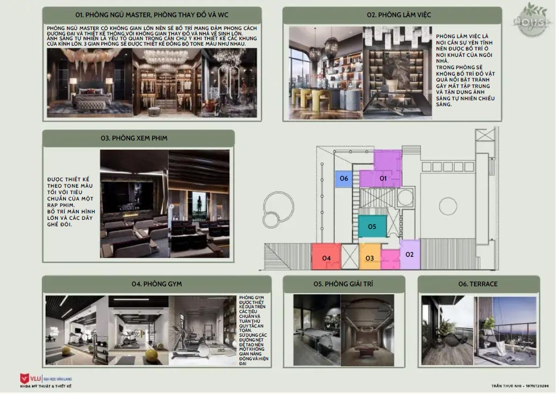Image resolution: width=556 pixels, height=394 pixels.
Task: Select the orange 03 zone on the floor plan
Action: [x=370, y=257]
